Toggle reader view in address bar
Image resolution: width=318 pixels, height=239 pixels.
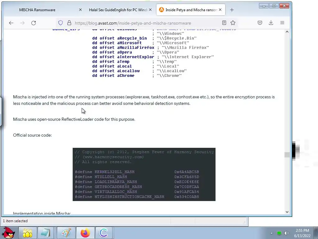point(224,23)
